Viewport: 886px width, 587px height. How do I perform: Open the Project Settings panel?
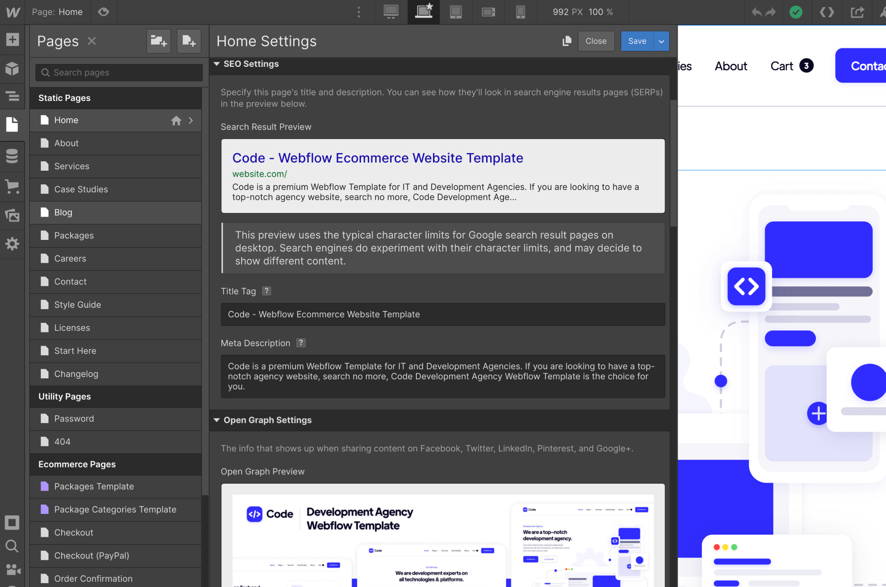pos(12,244)
